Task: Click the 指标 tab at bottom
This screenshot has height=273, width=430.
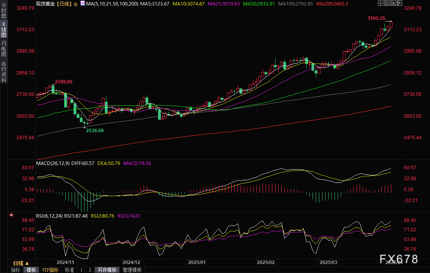Action: (x=16, y=270)
